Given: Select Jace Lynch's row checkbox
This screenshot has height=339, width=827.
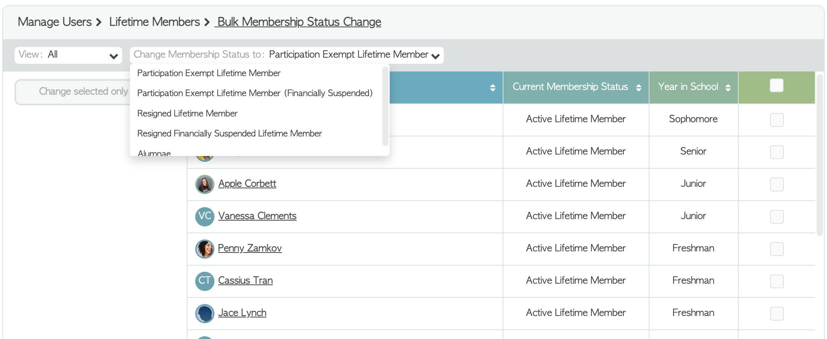Looking at the screenshot, I should [776, 314].
